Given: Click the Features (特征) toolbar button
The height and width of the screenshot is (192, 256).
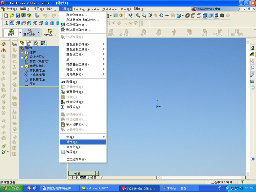Looking at the screenshot, I should 11,33.
